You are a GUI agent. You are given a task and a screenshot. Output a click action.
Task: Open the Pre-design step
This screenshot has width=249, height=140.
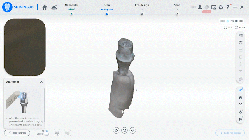[x=142, y=5]
